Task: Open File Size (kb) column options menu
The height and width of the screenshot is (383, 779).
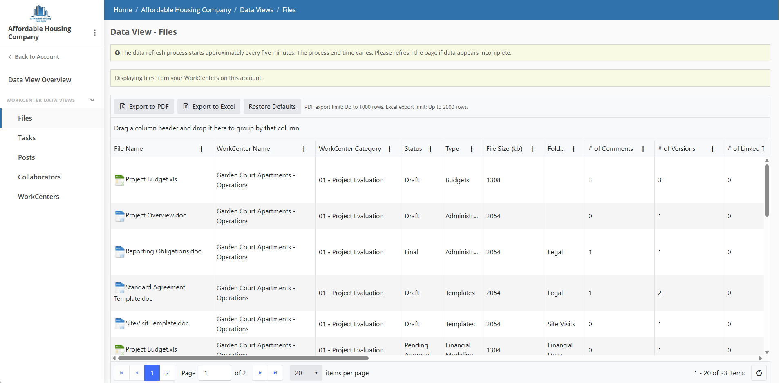Action: pyautogui.click(x=533, y=149)
